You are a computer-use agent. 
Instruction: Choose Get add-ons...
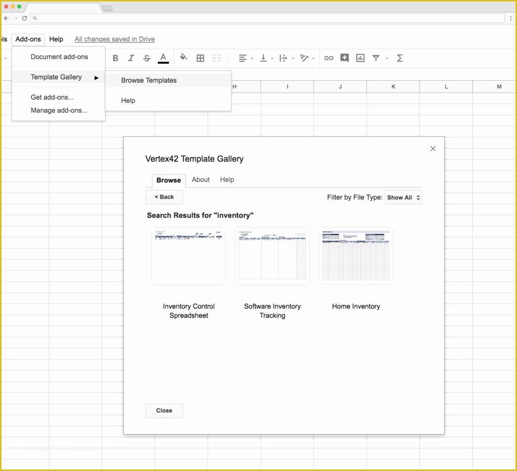(58, 97)
